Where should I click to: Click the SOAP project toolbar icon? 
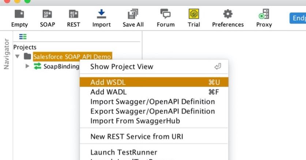point(47,15)
